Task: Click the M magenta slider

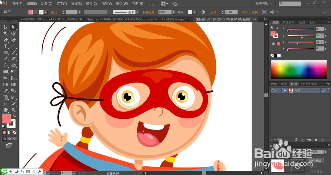Action: point(301,36)
